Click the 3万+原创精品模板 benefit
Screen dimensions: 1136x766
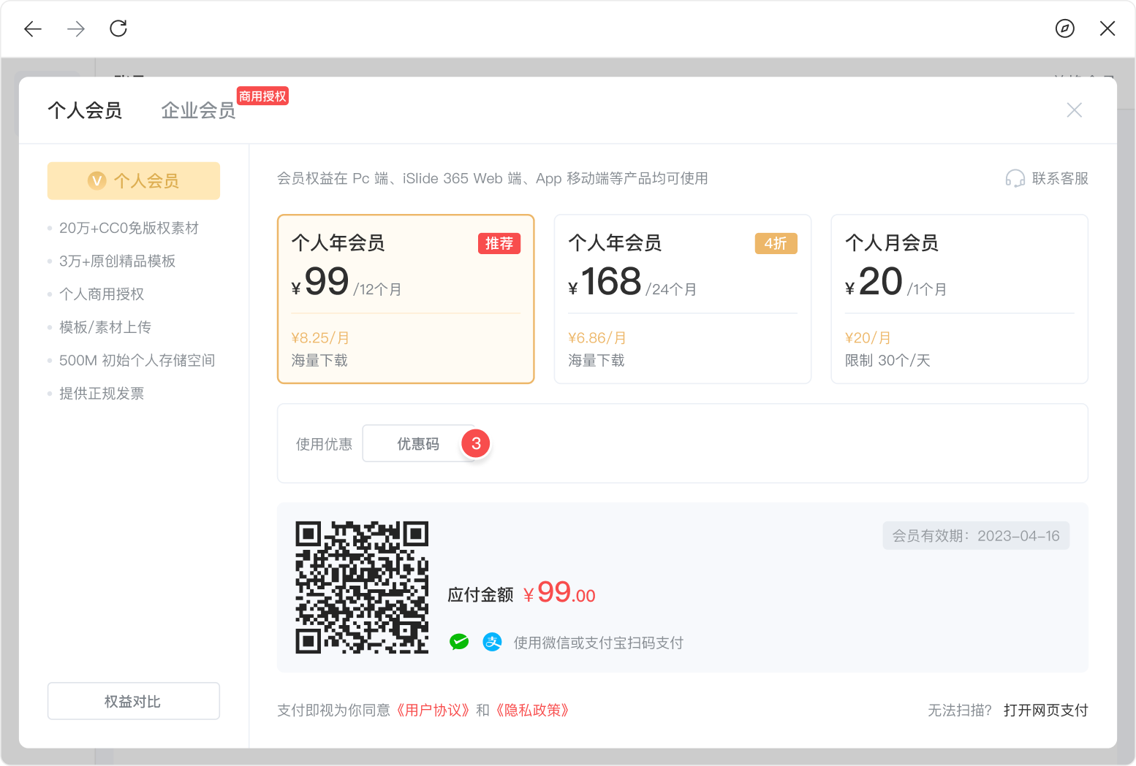pyautogui.click(x=117, y=261)
